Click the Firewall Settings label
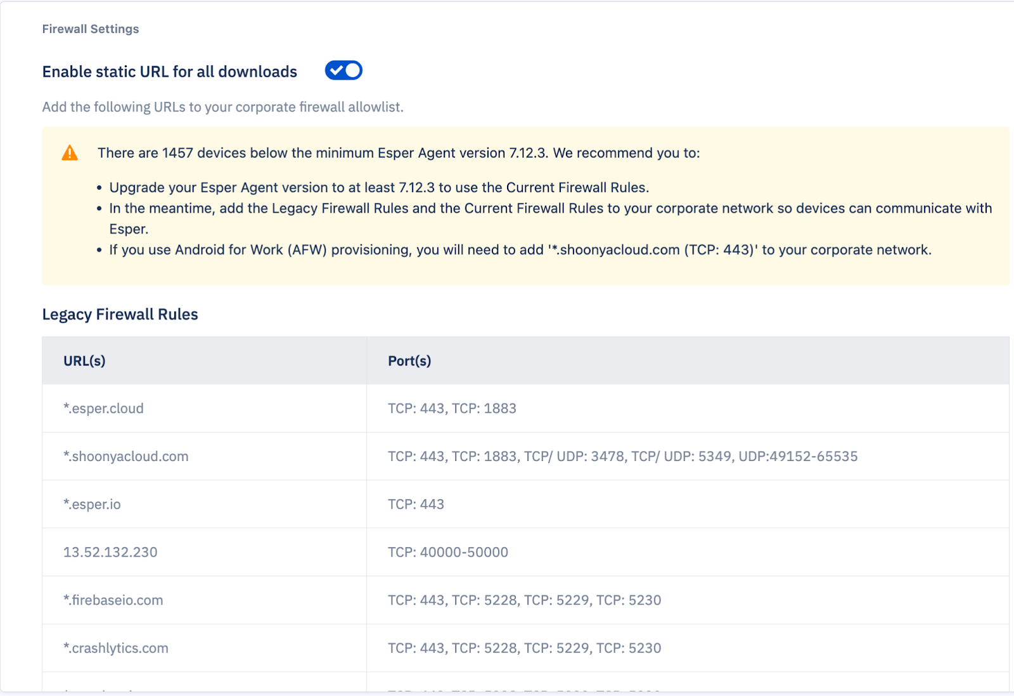Screen dimensions: 1014x696 90,28
